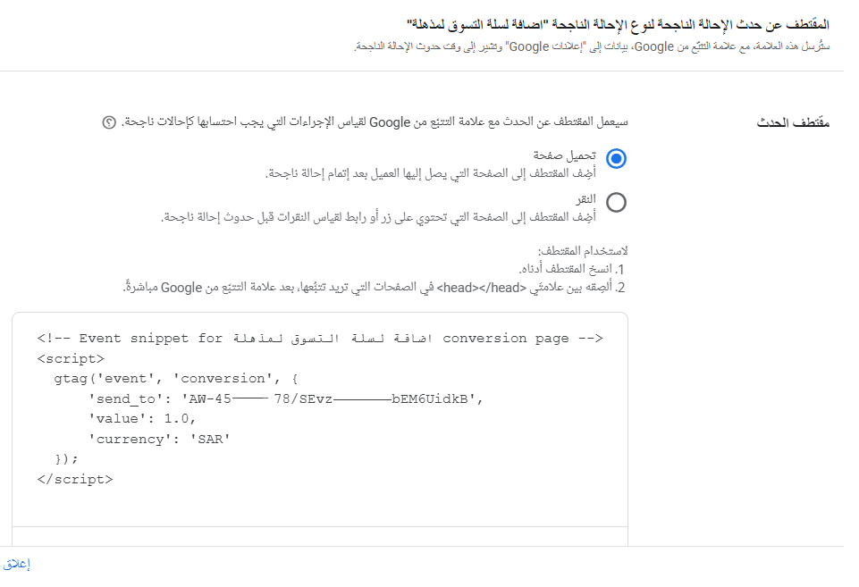Click the مقتطف الحدث section label
The image size is (859, 587).
(795, 122)
